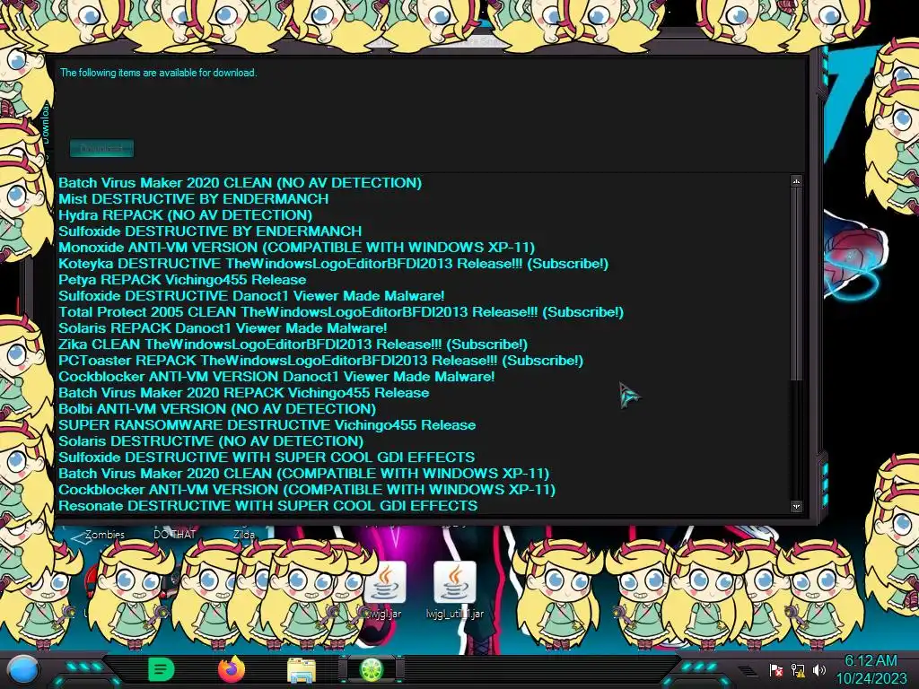This screenshot has height=689, width=919.
Task: Select "Bolbi ANTI-VM VERSION (NO AV DETECTION)"
Action: [x=217, y=409]
